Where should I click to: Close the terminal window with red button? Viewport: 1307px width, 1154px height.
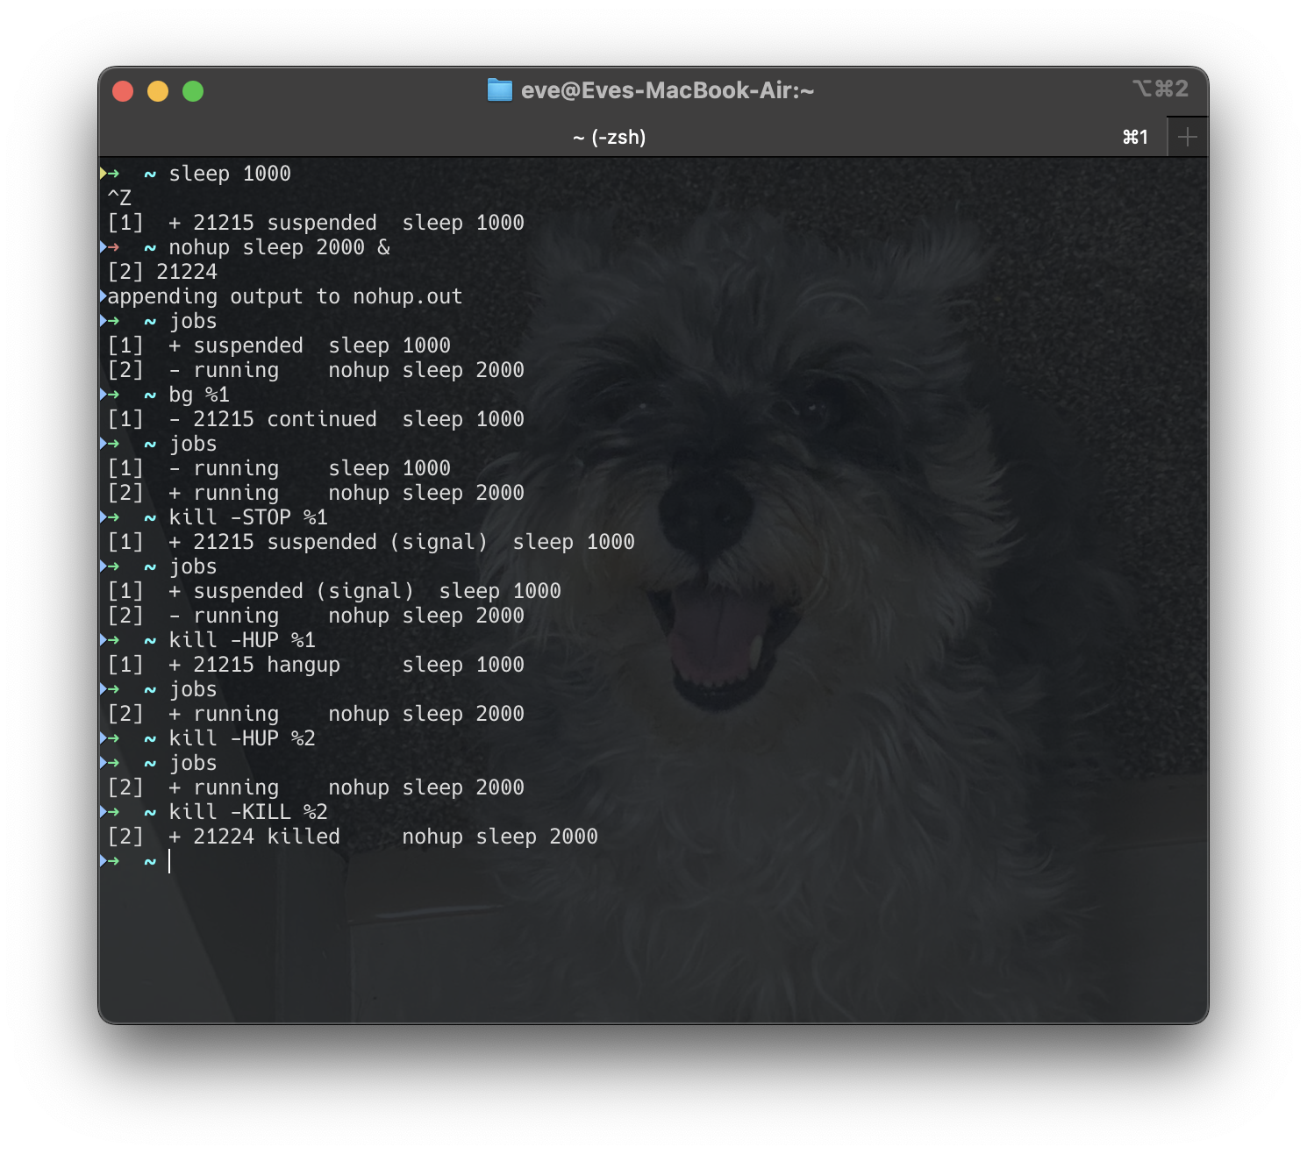point(123,91)
